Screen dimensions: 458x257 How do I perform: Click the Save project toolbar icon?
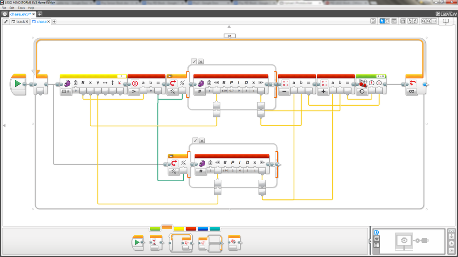click(x=403, y=21)
